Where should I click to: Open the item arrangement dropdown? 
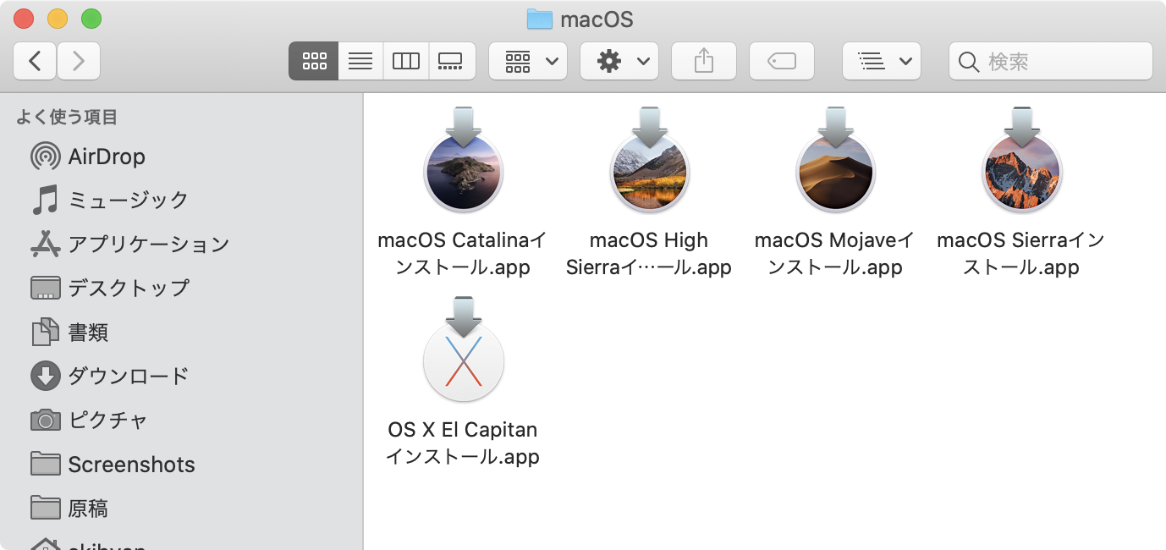click(x=881, y=60)
